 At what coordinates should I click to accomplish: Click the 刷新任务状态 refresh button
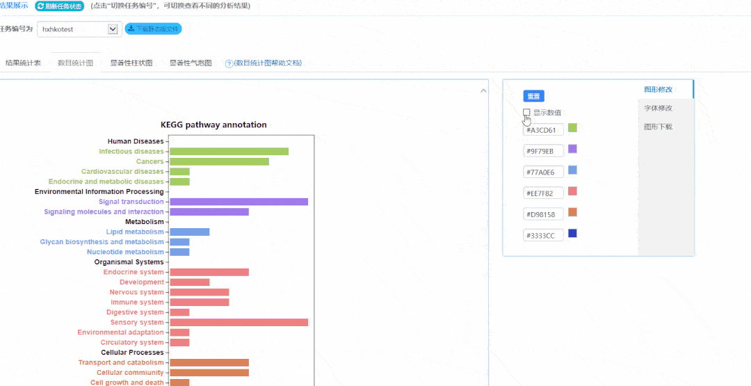pyautogui.click(x=59, y=6)
